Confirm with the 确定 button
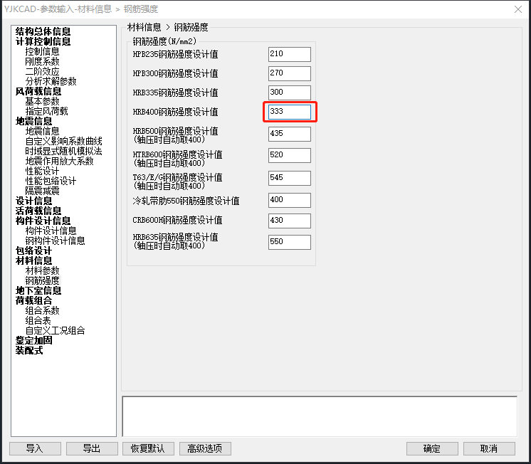This screenshot has width=531, height=464. click(x=433, y=449)
